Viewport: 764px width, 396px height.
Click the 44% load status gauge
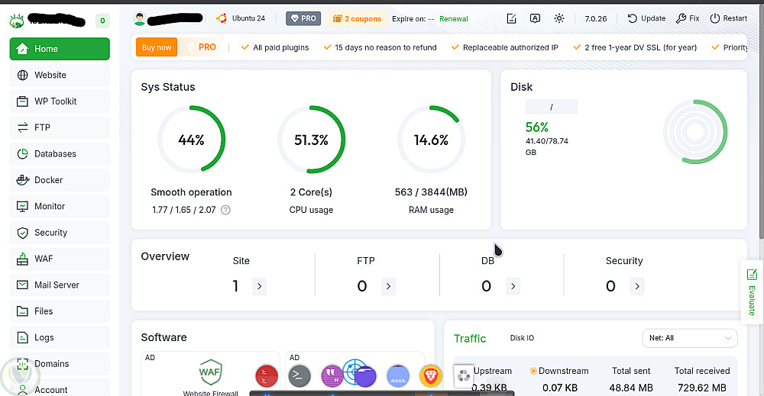191,140
